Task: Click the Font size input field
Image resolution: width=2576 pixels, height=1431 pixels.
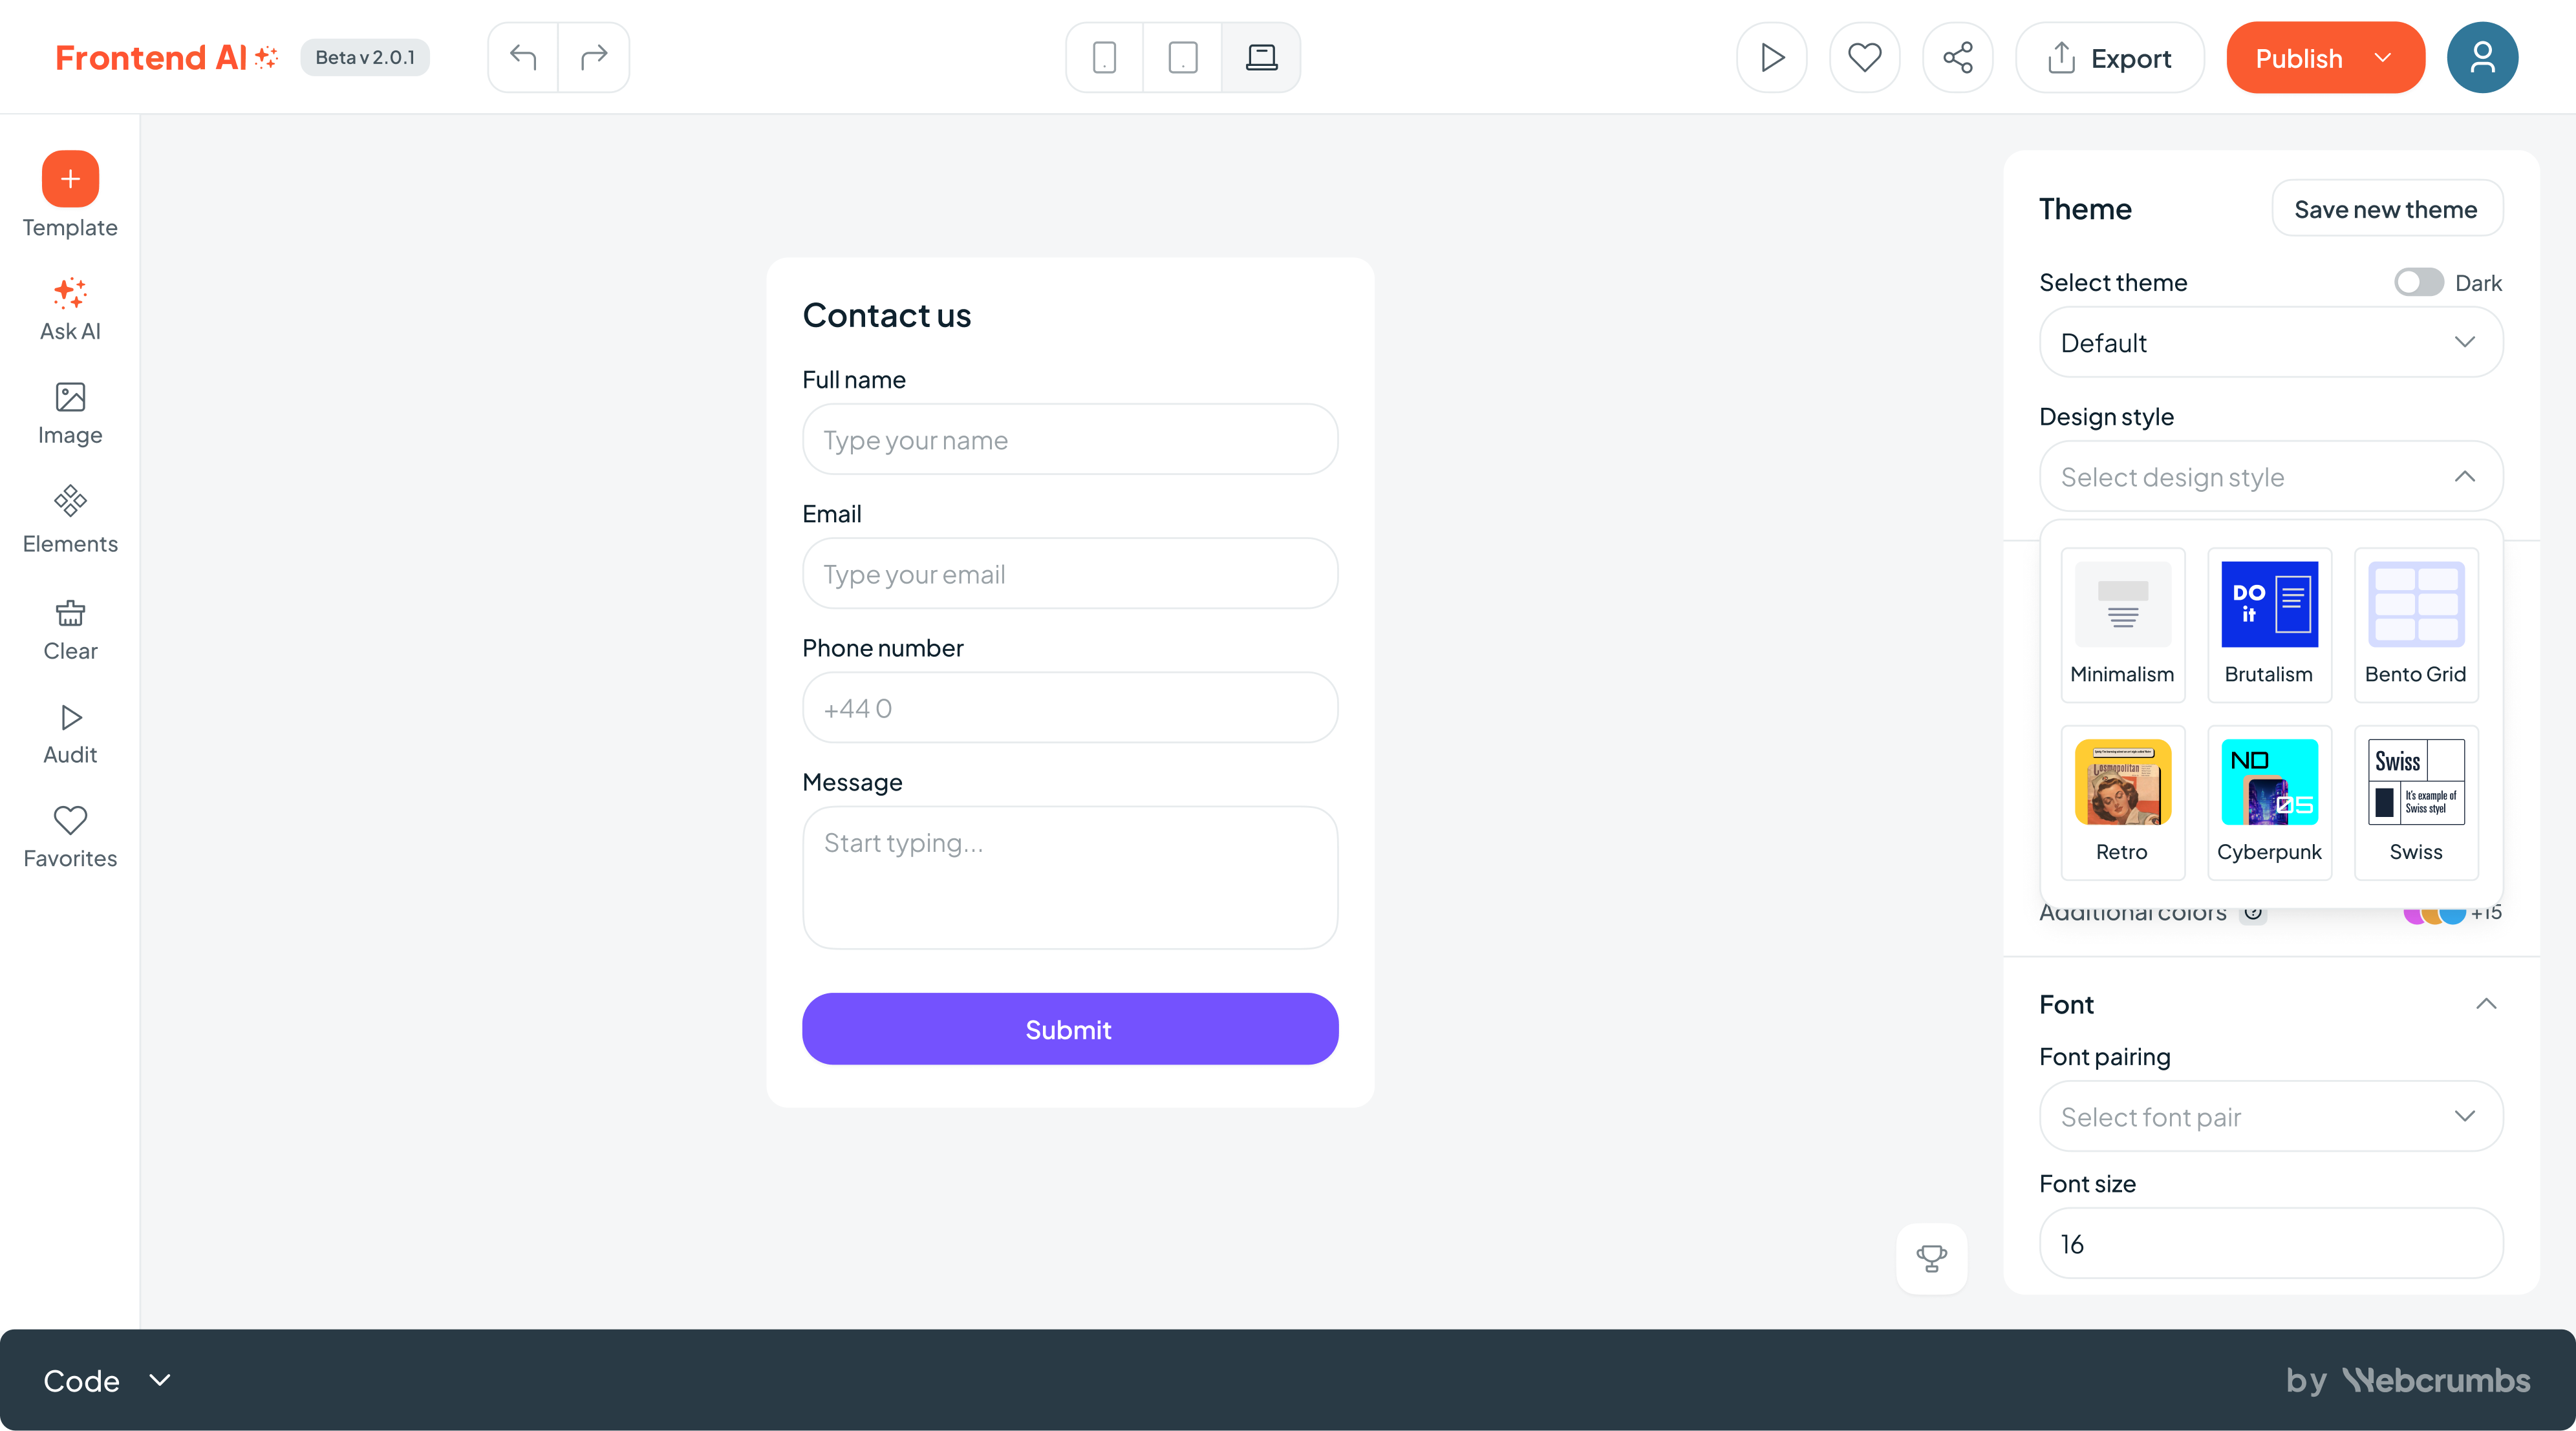Action: pos(2270,1243)
